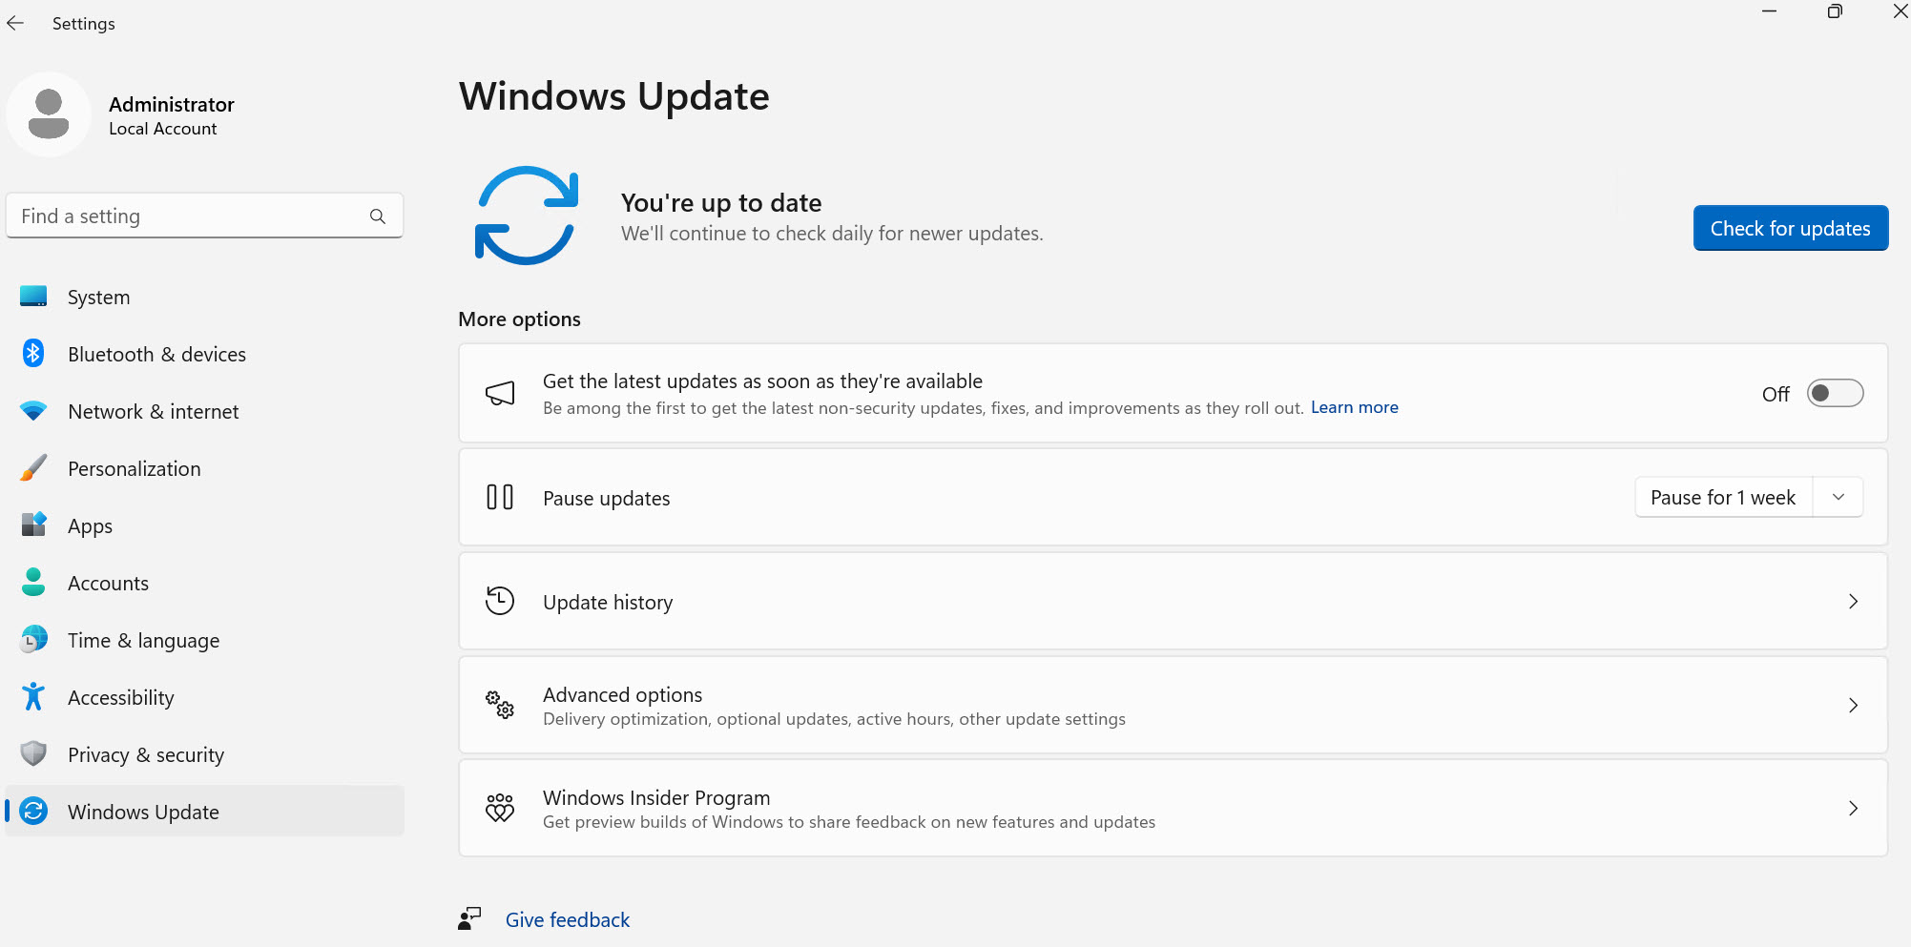Select Windows Insider Program title text
The height and width of the screenshot is (947, 1911).
656,797
